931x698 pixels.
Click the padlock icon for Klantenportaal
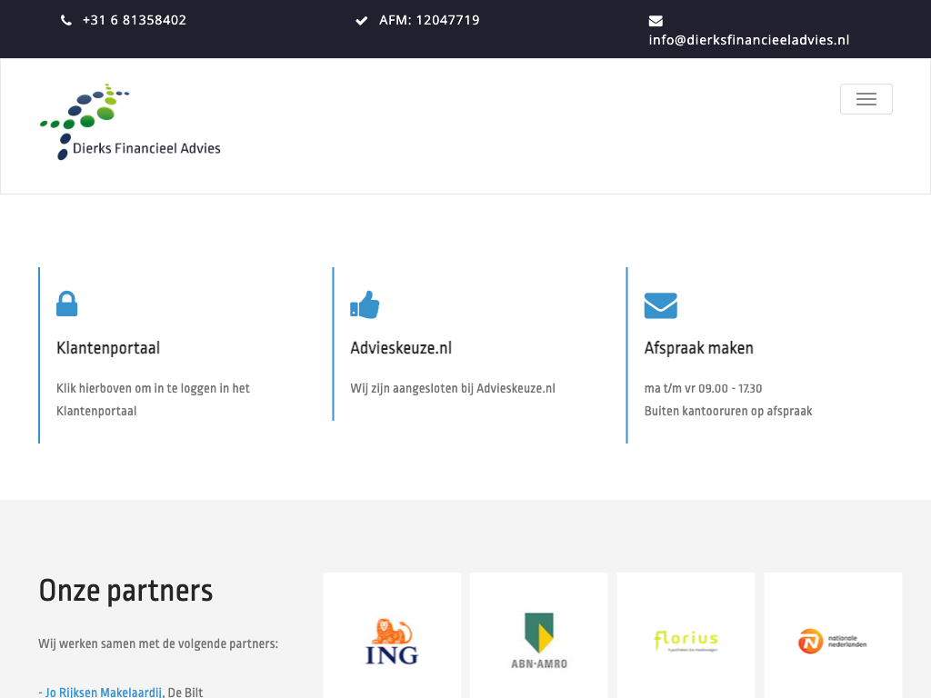tap(66, 304)
